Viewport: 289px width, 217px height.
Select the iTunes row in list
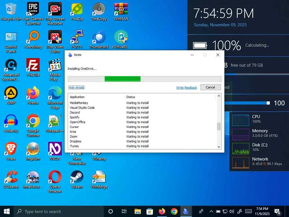tap(142, 146)
